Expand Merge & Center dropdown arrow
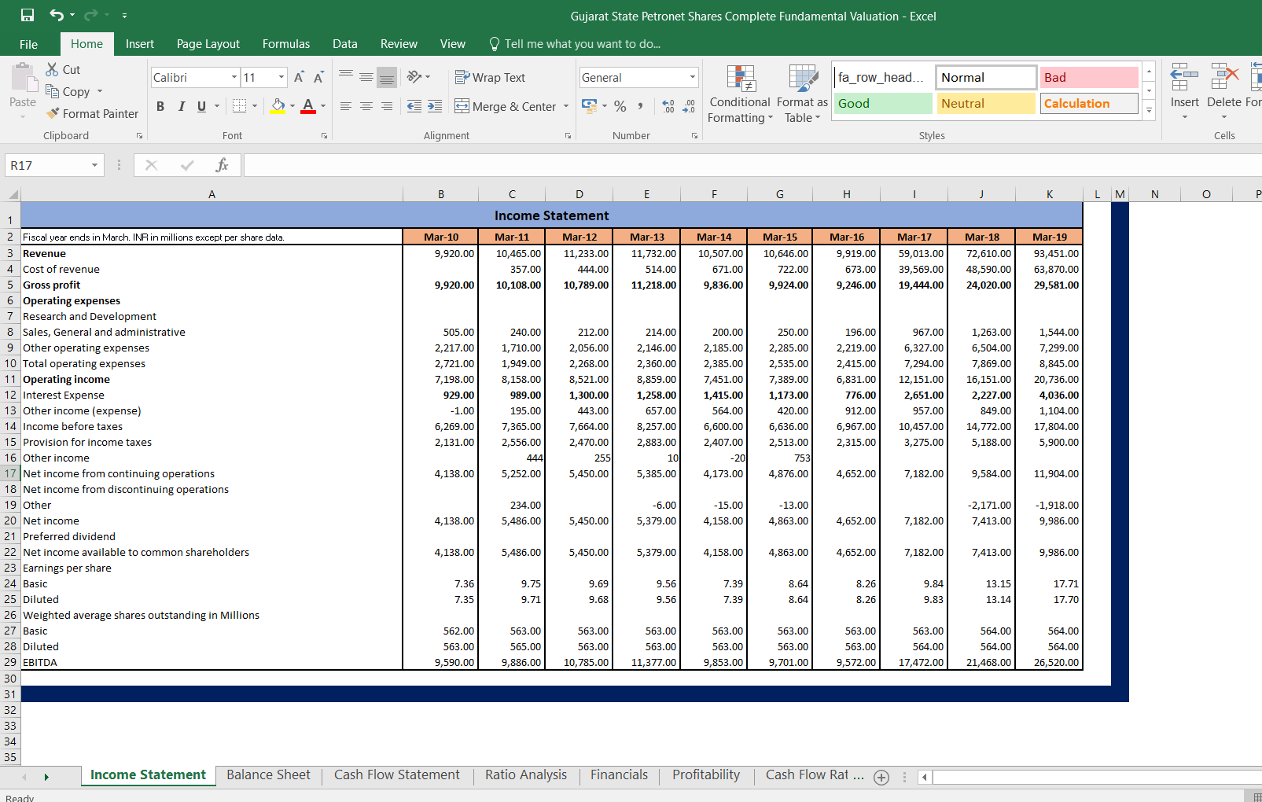Image resolution: width=1262 pixels, height=802 pixels. [566, 106]
